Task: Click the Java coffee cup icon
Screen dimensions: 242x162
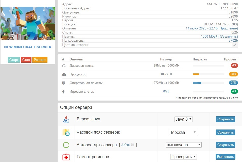Action: pos(66,119)
